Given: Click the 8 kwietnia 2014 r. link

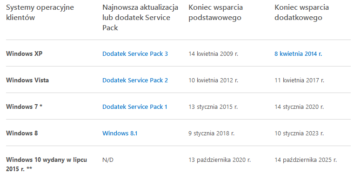Looking at the screenshot, I should click(298, 54).
